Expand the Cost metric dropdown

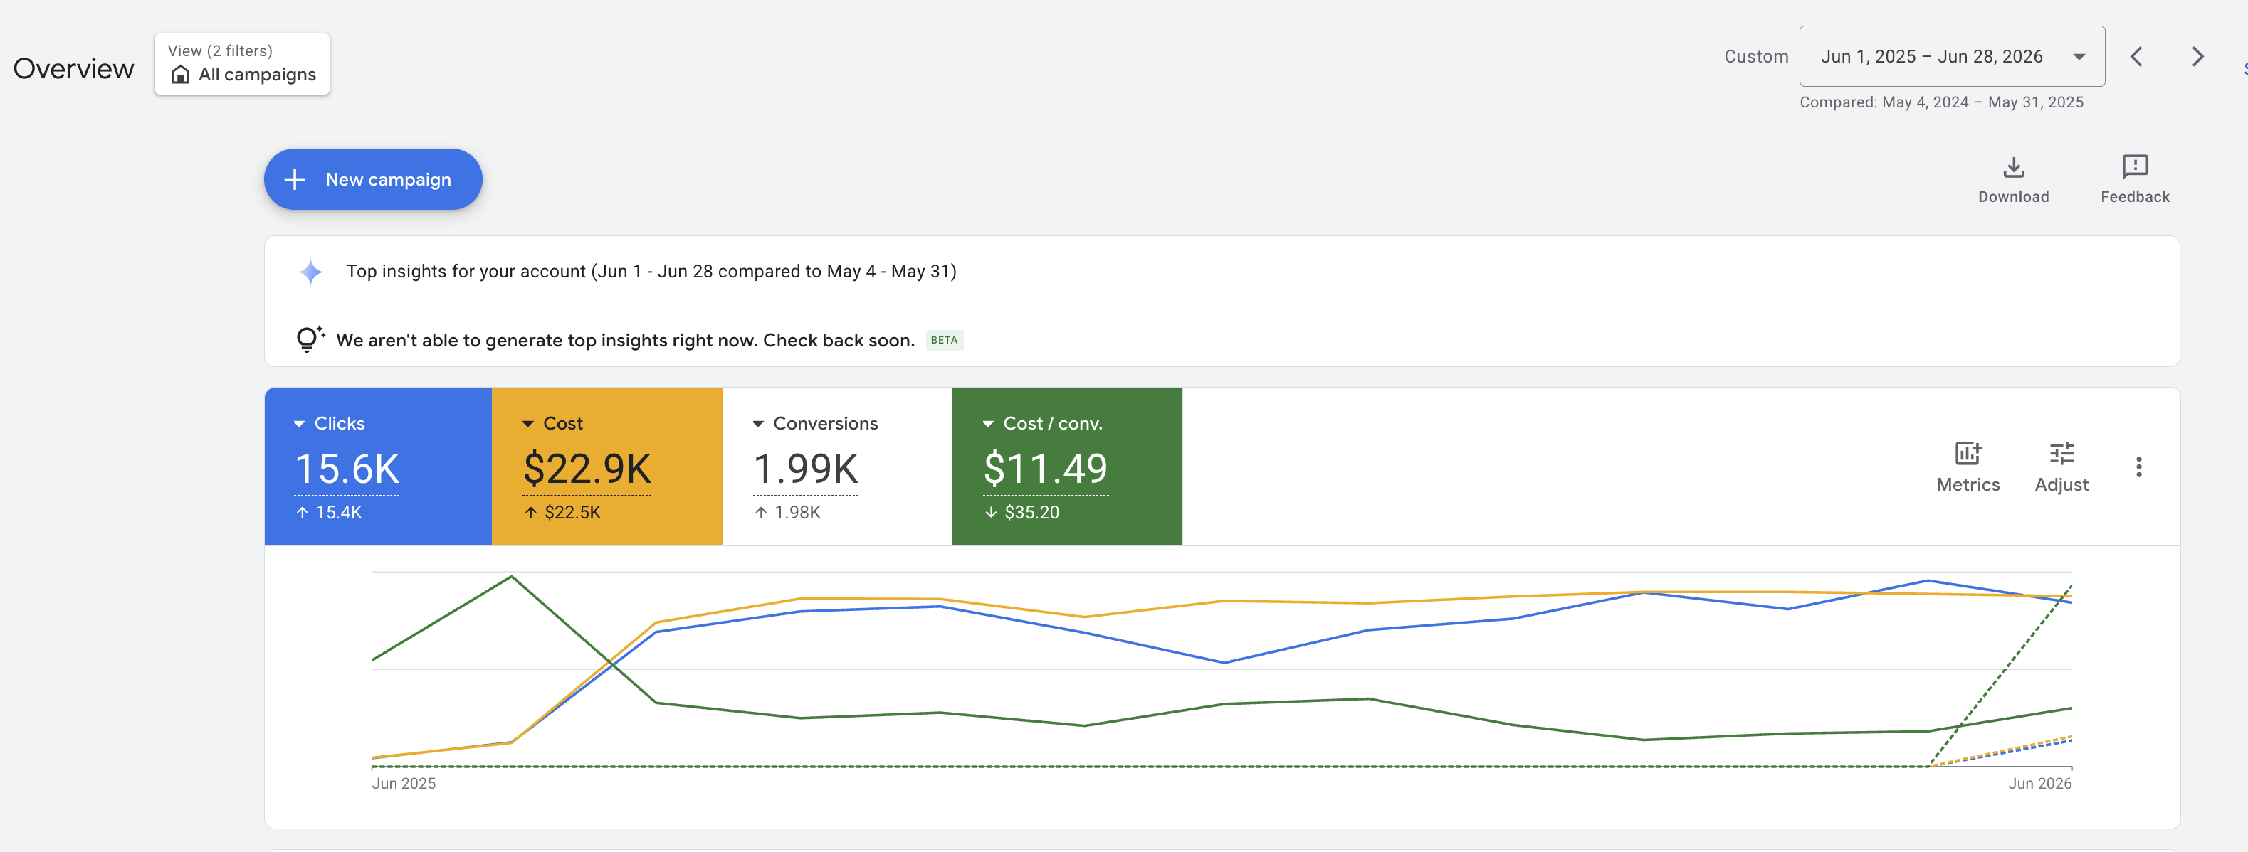click(528, 424)
